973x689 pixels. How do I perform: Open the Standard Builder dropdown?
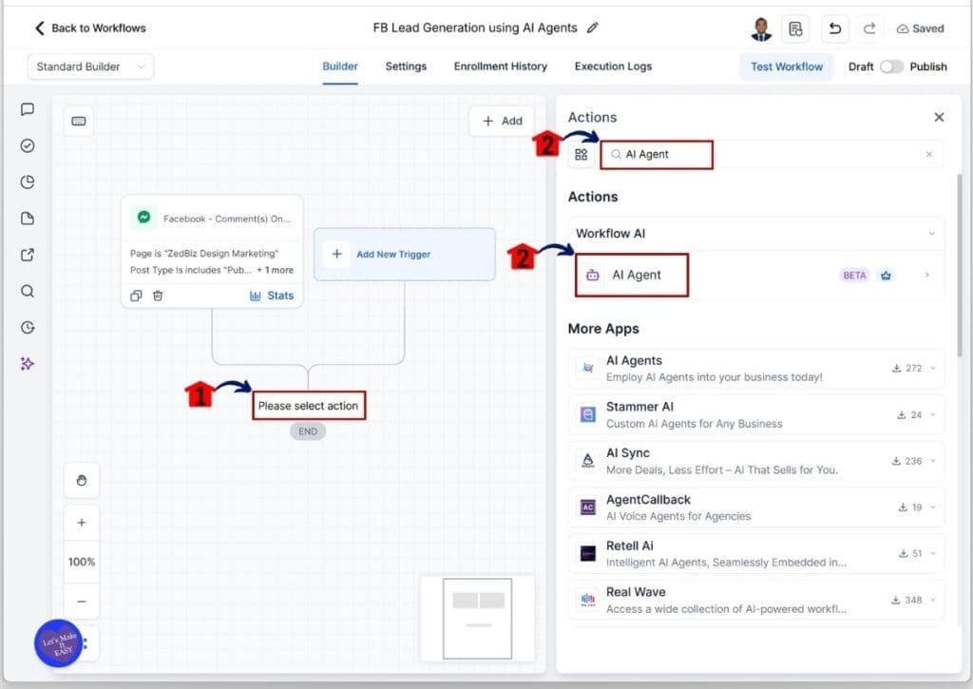click(91, 67)
